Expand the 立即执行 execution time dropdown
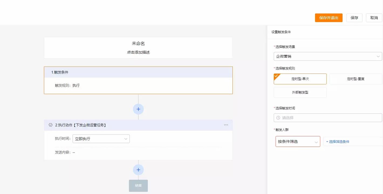The image size is (383, 194). click(101, 139)
